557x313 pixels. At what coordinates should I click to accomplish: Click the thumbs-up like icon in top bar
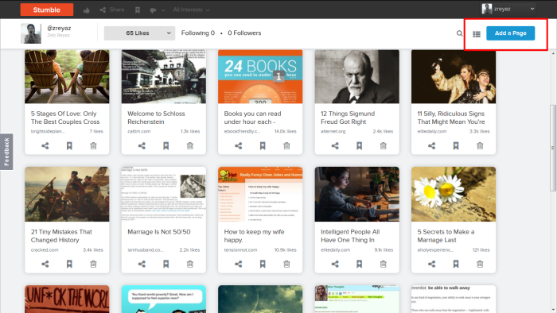pos(86,10)
